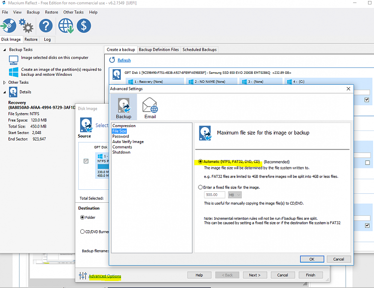The height and width of the screenshot is (288, 374).
Task: Switch to the Restore tab
Action: pos(31,39)
